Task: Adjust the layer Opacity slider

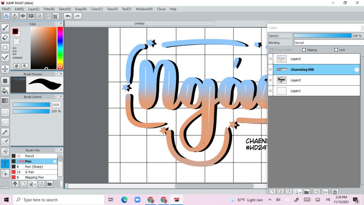Action: (x=322, y=36)
